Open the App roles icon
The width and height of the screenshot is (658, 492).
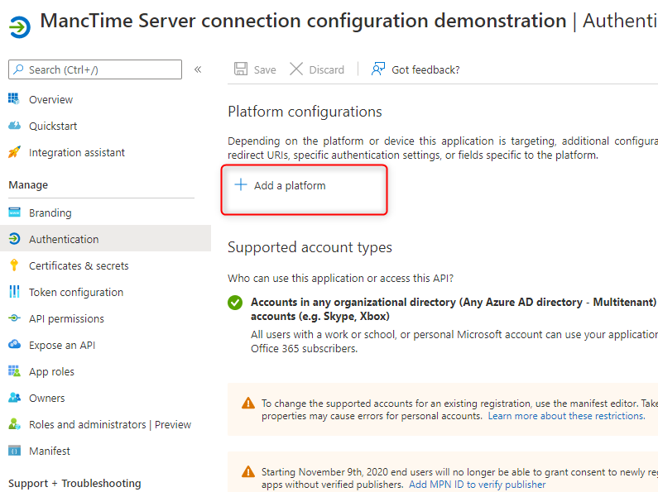[14, 371]
